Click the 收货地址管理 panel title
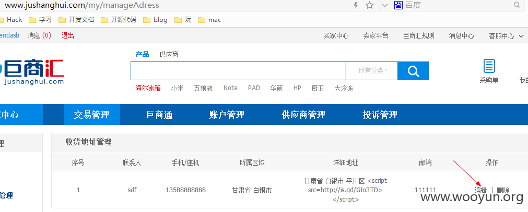 pos(89,142)
